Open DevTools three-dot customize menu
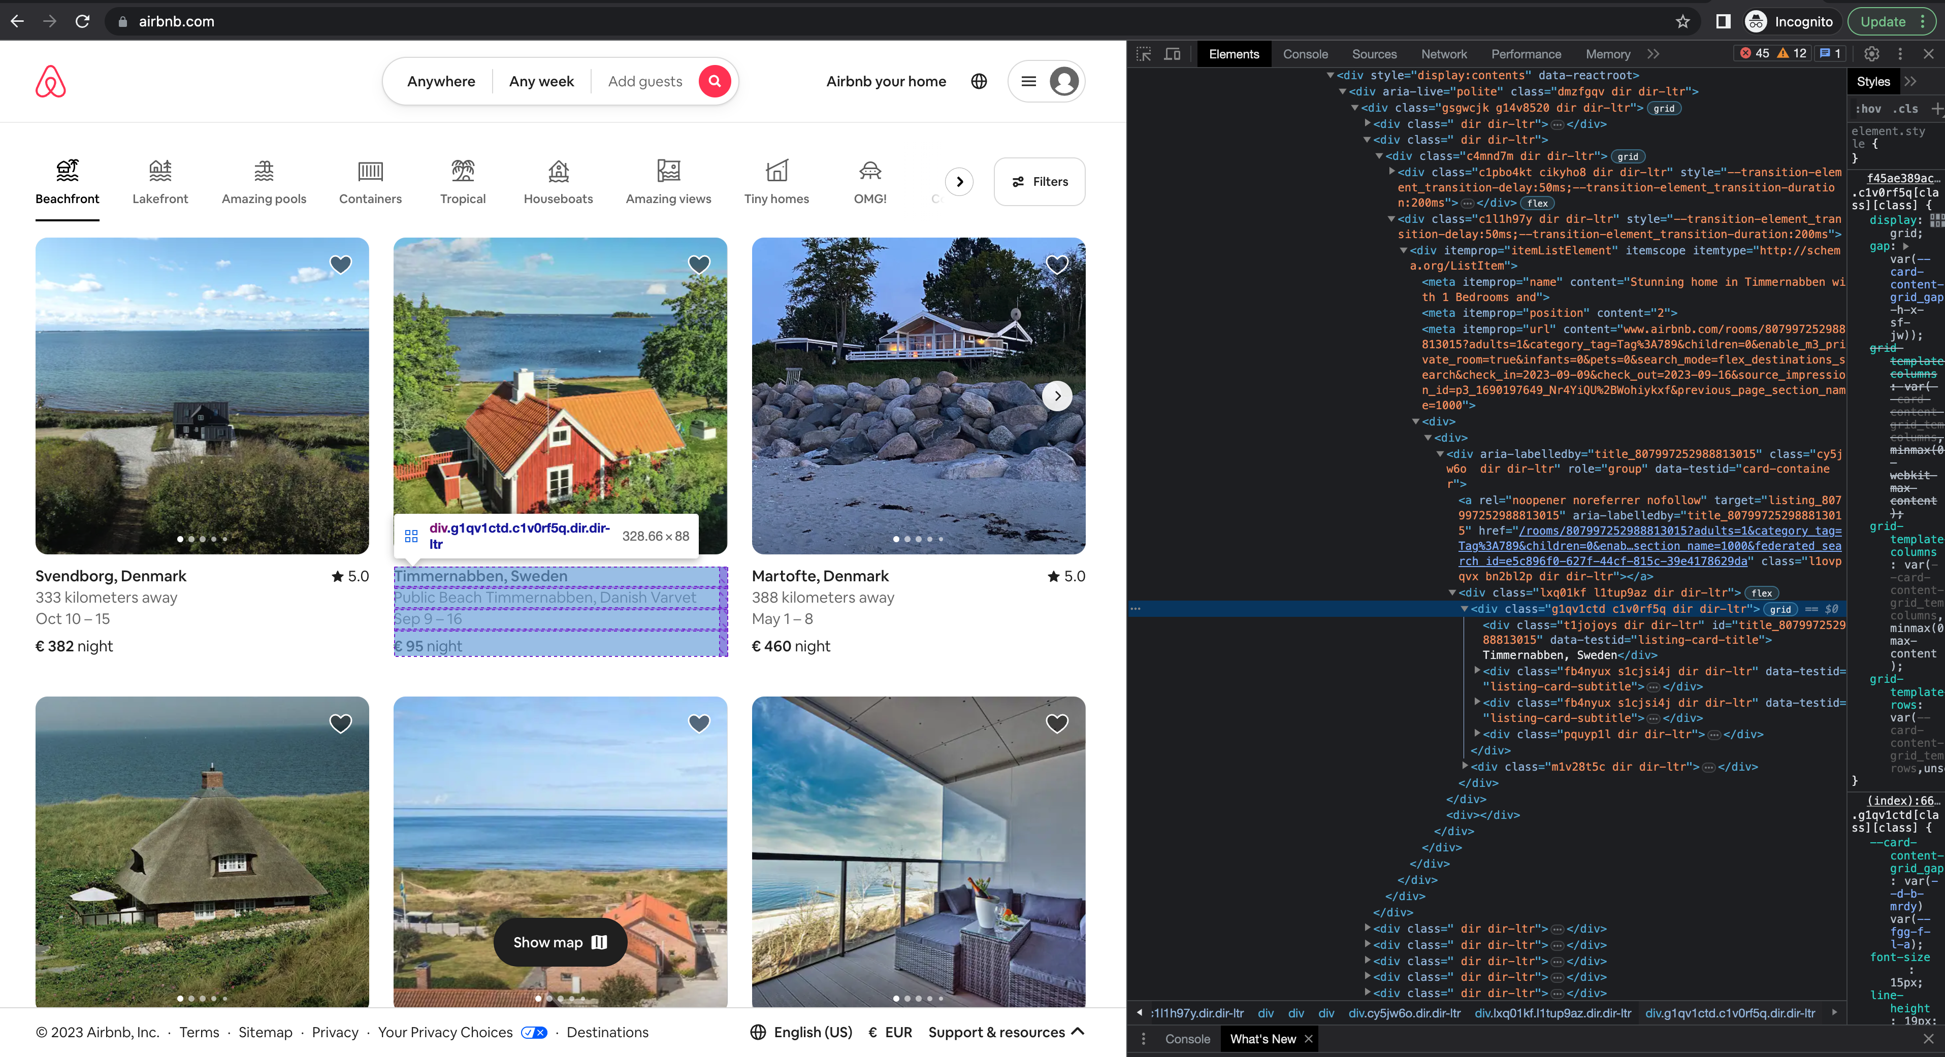Image resolution: width=1945 pixels, height=1057 pixels. [x=1900, y=54]
